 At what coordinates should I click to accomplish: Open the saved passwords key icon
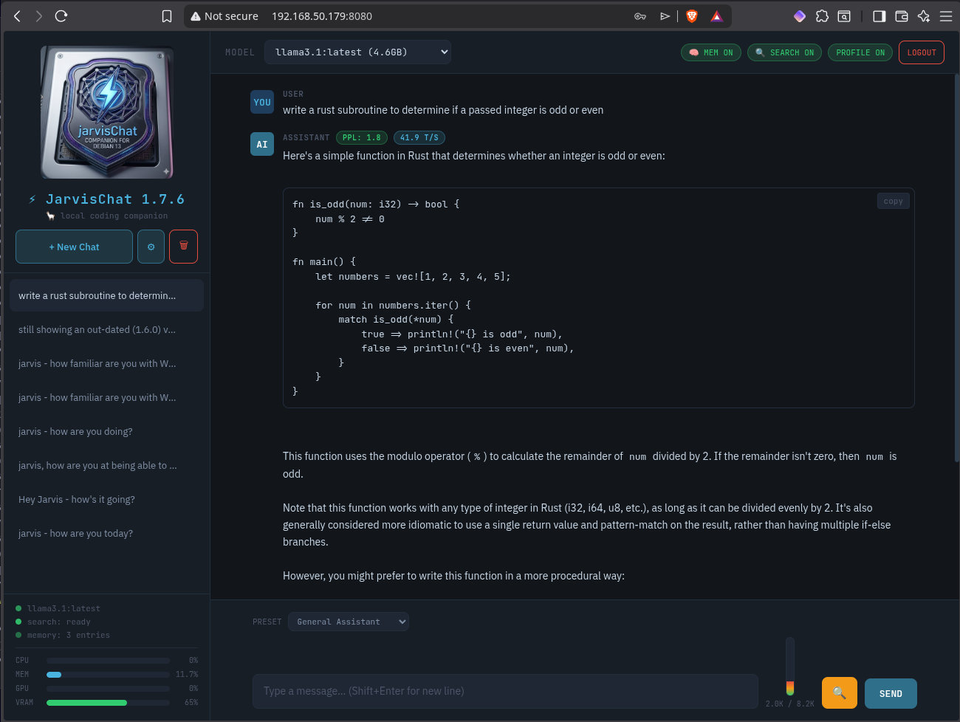tap(640, 16)
